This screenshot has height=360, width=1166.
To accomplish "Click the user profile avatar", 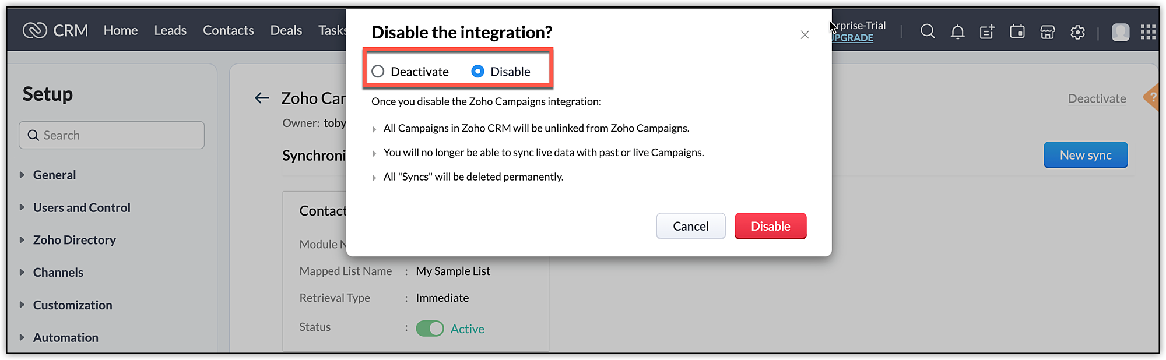I will click(1120, 32).
